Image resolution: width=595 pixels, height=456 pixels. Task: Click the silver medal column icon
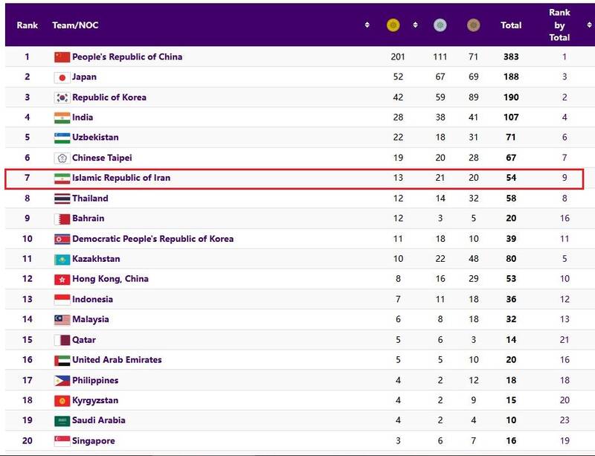(440, 25)
